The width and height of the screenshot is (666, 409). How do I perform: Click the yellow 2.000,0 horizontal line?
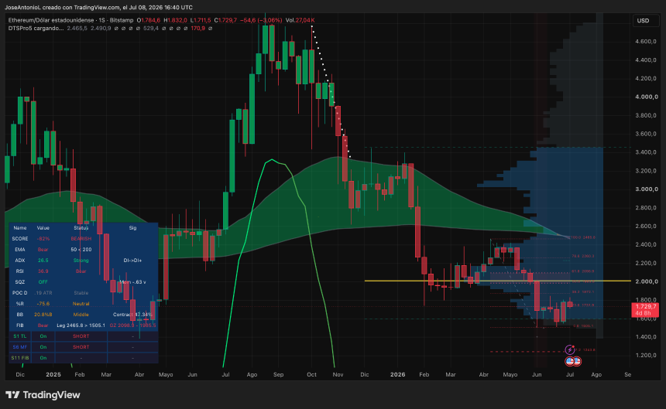[x=498, y=281]
